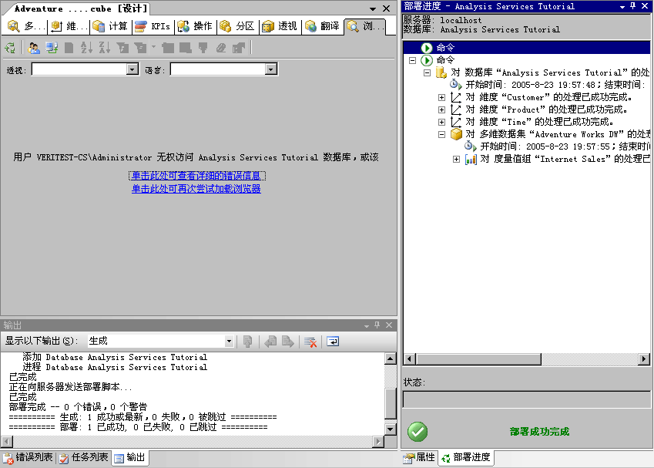The image size is (654, 468).
Task: Click the reconnect refresh icon in browser toolbar
Action: click(10, 48)
